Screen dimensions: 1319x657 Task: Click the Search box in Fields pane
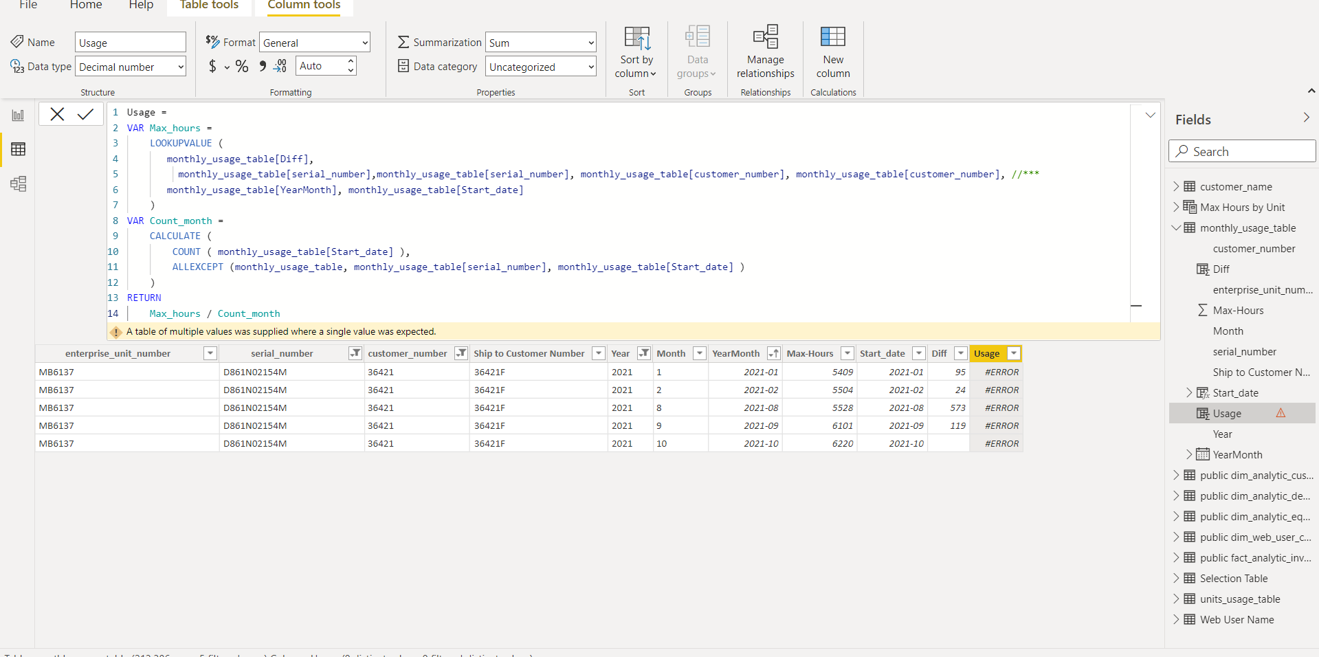(x=1242, y=151)
